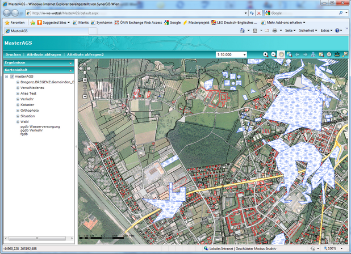Click the Attribute abfragen2 link
The image size is (351, 254).
pos(85,54)
